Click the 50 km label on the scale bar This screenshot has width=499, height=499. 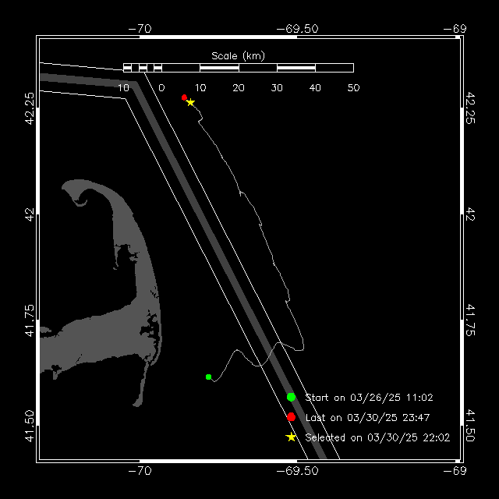(x=353, y=88)
